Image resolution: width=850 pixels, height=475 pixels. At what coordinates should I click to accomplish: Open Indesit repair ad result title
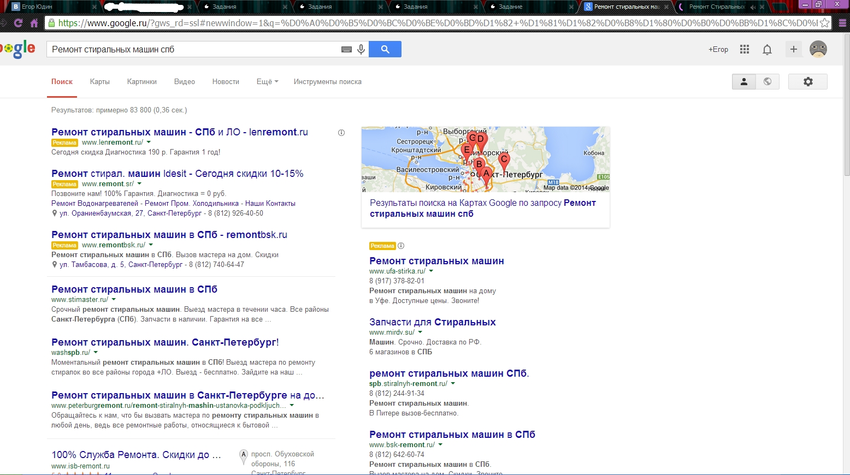click(x=178, y=174)
